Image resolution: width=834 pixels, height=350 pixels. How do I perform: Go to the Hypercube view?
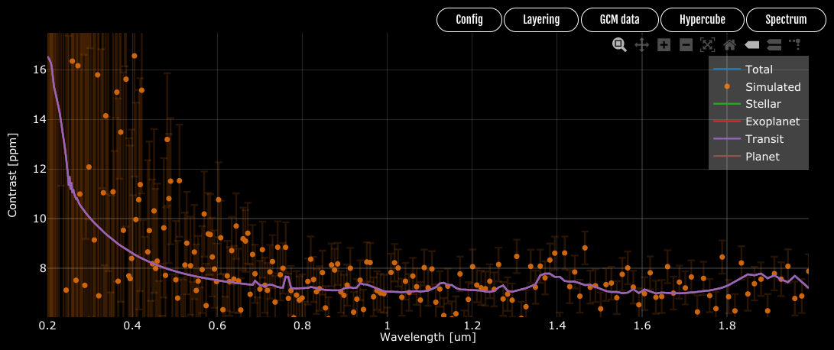(702, 20)
